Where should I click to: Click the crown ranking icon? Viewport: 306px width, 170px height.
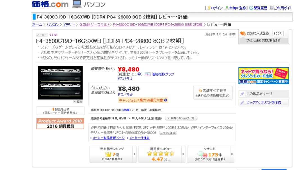pos(108,155)
